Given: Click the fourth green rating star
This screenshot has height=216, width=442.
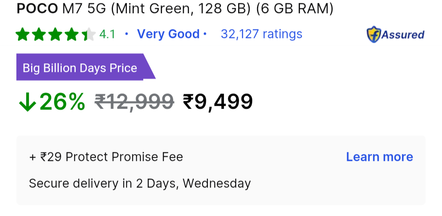Looking at the screenshot, I should (x=72, y=35).
